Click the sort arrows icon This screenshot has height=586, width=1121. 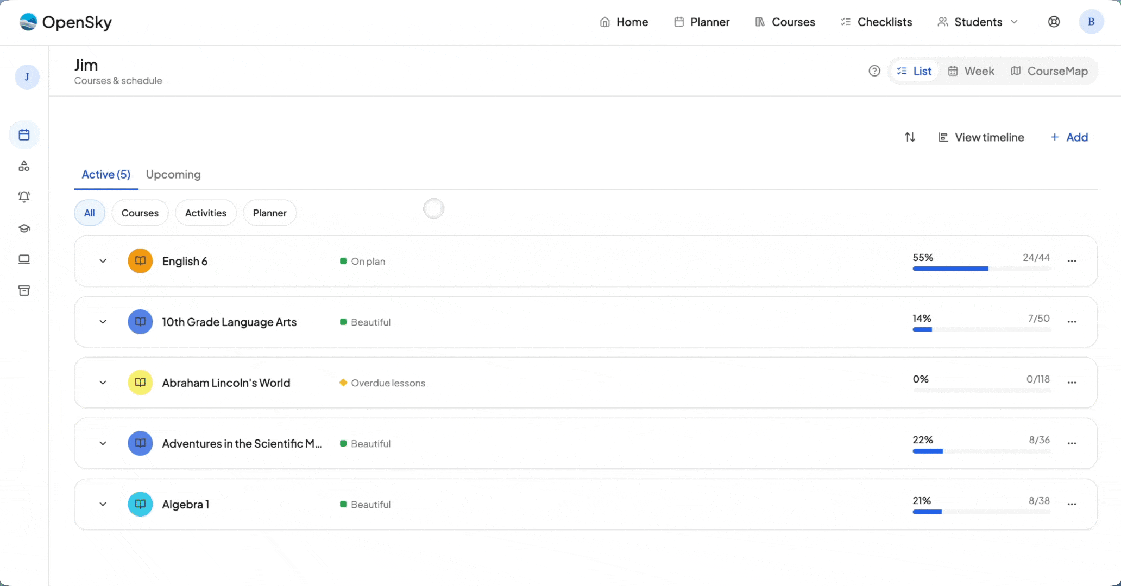[910, 137]
